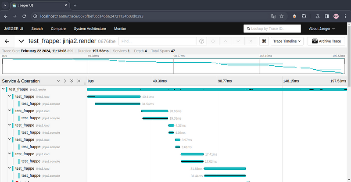Open the Trace Timeline view dropdown
Viewport: 351px width, 182px height.
tap(287, 41)
